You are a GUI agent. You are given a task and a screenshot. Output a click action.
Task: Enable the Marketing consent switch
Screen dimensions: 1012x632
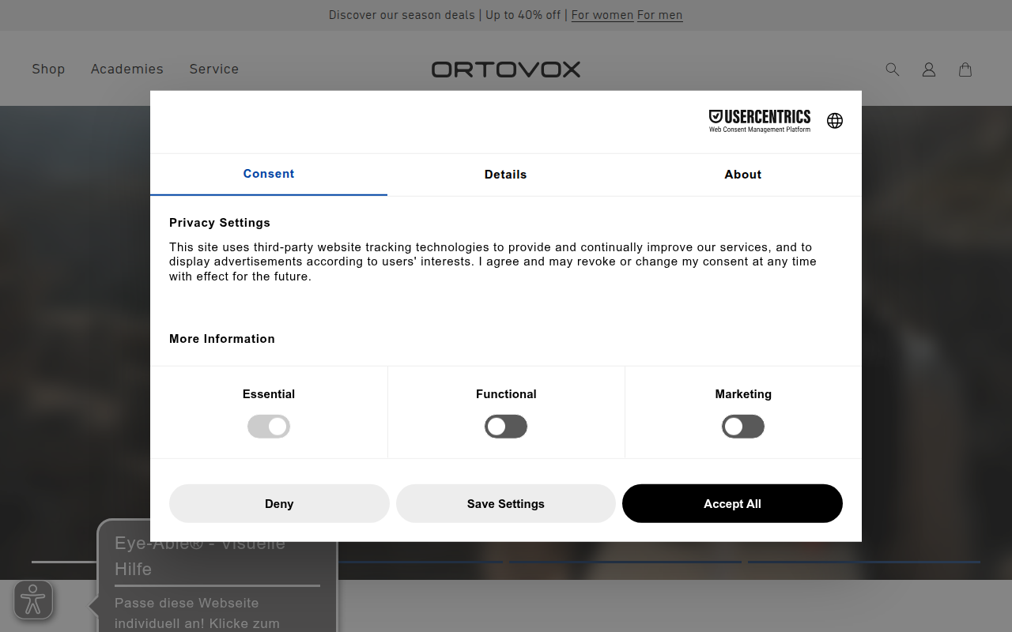pos(743,427)
